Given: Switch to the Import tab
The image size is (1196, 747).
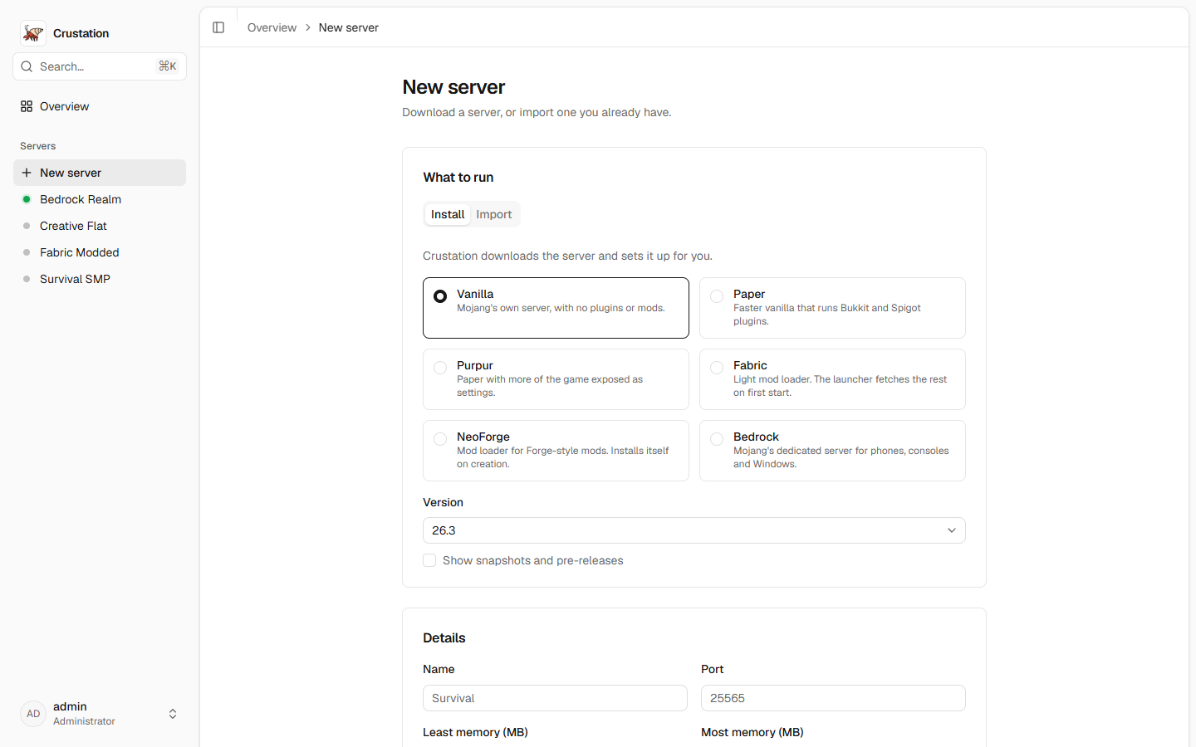Looking at the screenshot, I should pos(494,214).
